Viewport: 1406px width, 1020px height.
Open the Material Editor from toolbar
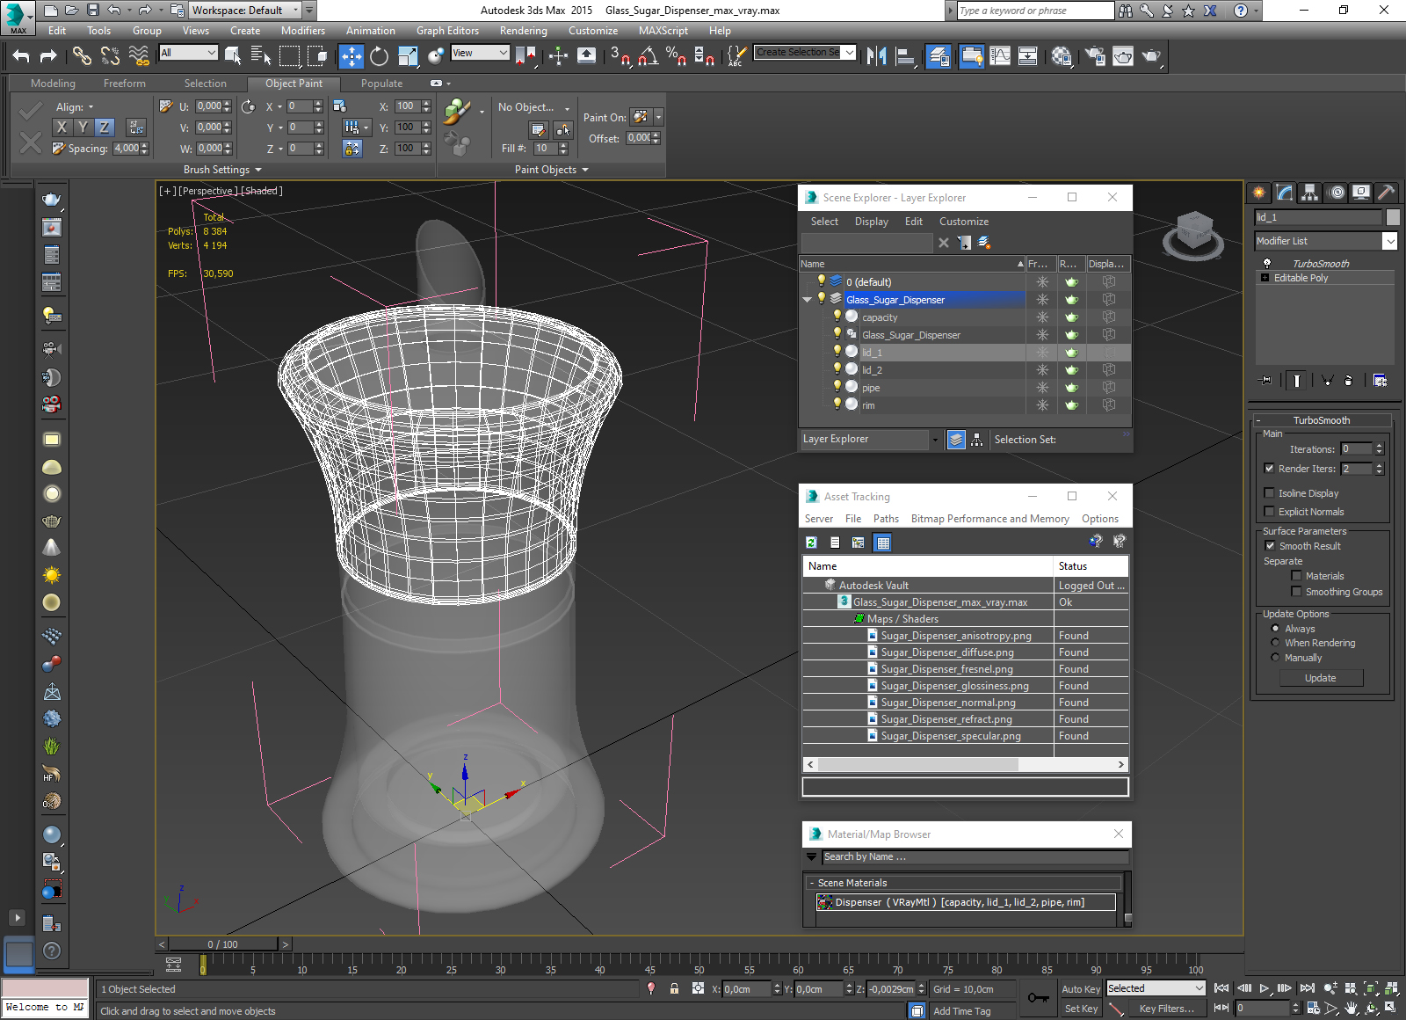1062,56
